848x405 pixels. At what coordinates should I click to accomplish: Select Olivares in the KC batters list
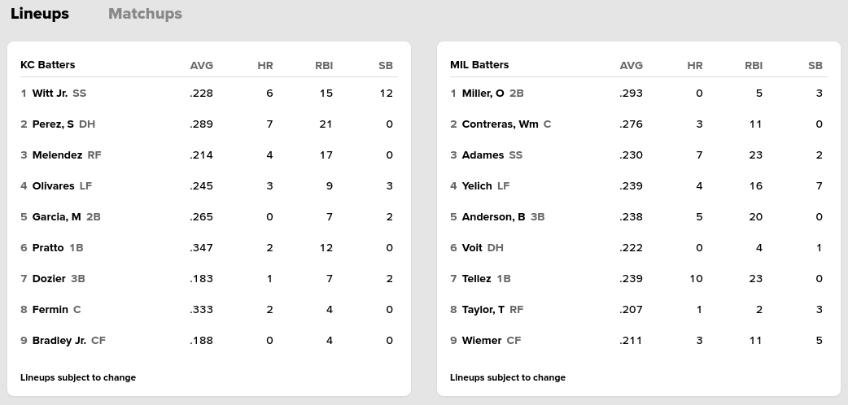pyautogui.click(x=53, y=186)
